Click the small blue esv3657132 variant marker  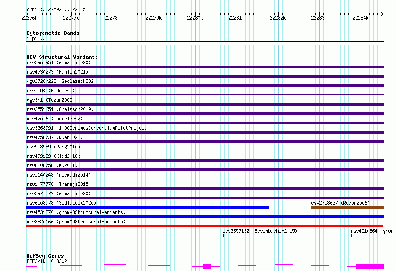pos(223,235)
